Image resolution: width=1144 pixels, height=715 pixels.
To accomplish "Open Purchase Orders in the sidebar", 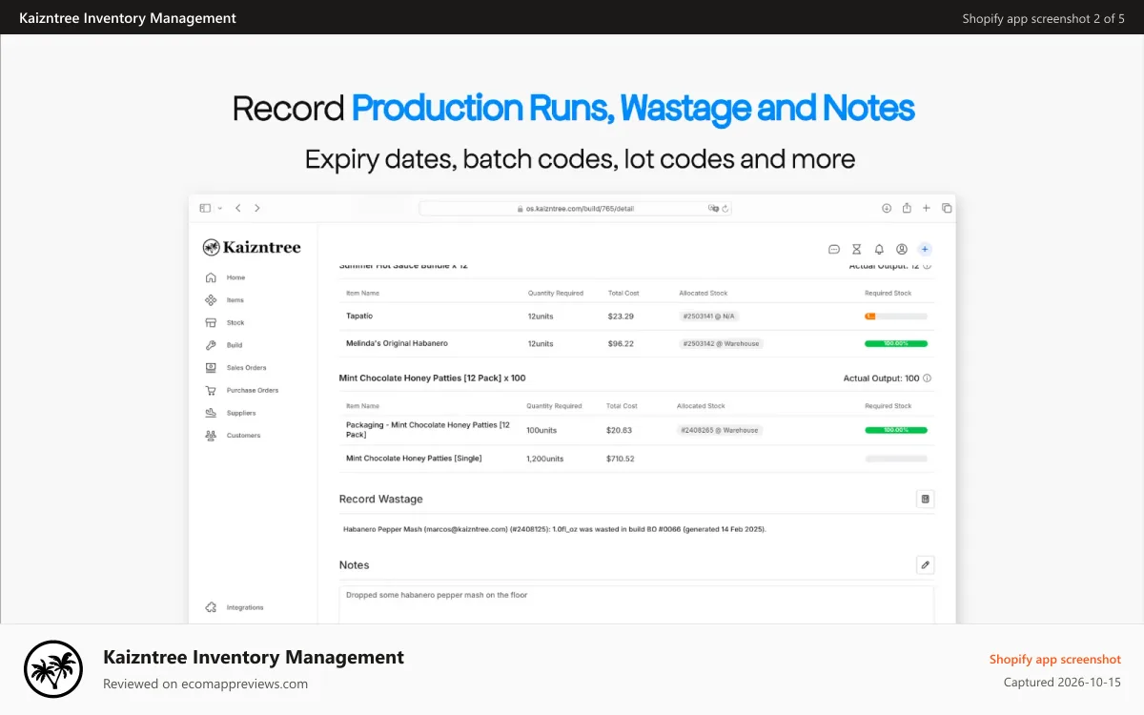I will click(x=242, y=390).
